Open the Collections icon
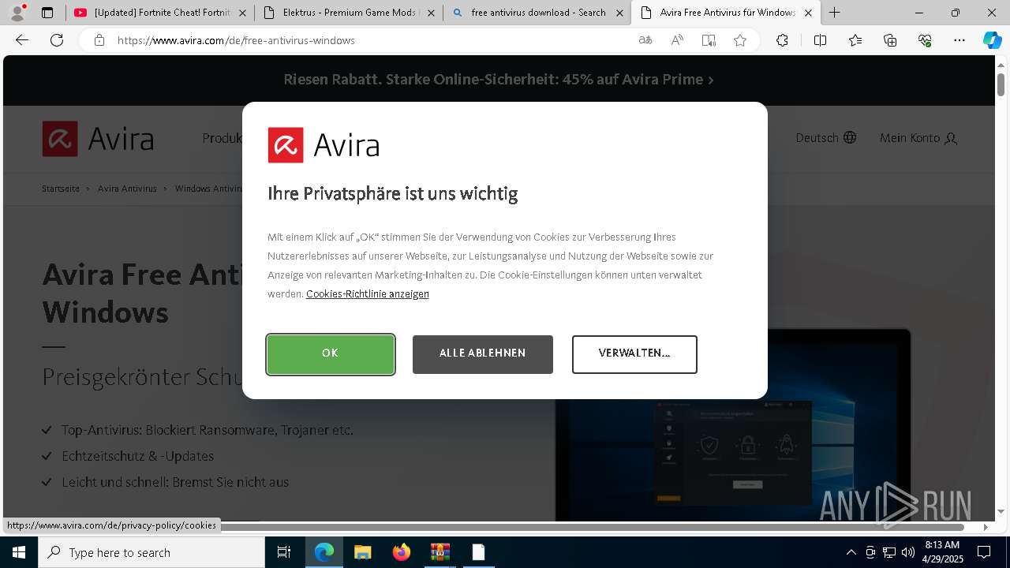 pyautogui.click(x=890, y=40)
